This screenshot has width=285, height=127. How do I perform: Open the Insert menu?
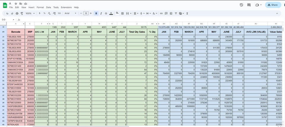pos(31,7)
